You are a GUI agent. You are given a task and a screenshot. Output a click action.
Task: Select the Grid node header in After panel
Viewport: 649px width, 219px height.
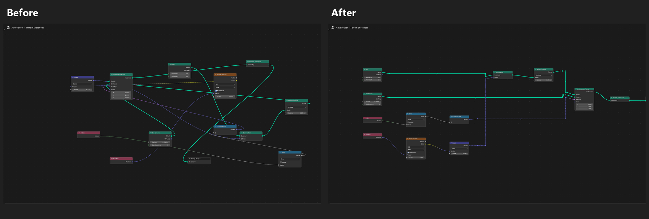(x=372, y=69)
